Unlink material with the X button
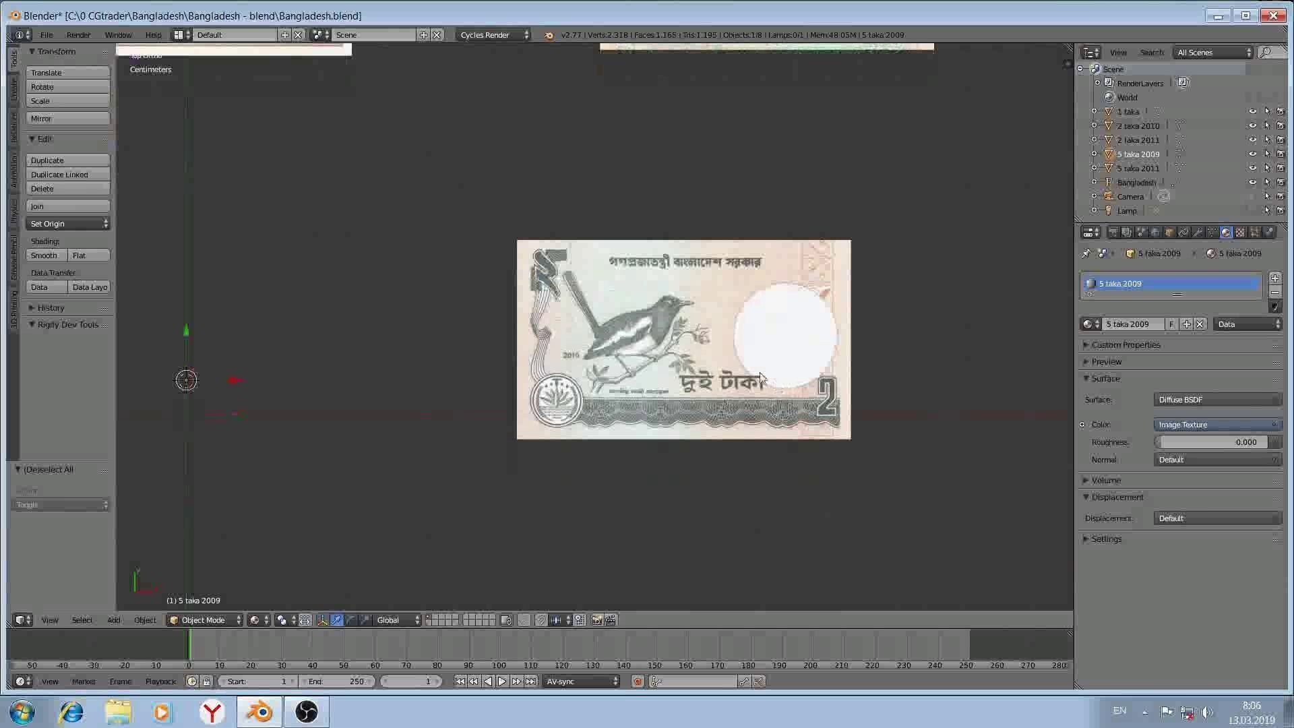 tap(1200, 324)
